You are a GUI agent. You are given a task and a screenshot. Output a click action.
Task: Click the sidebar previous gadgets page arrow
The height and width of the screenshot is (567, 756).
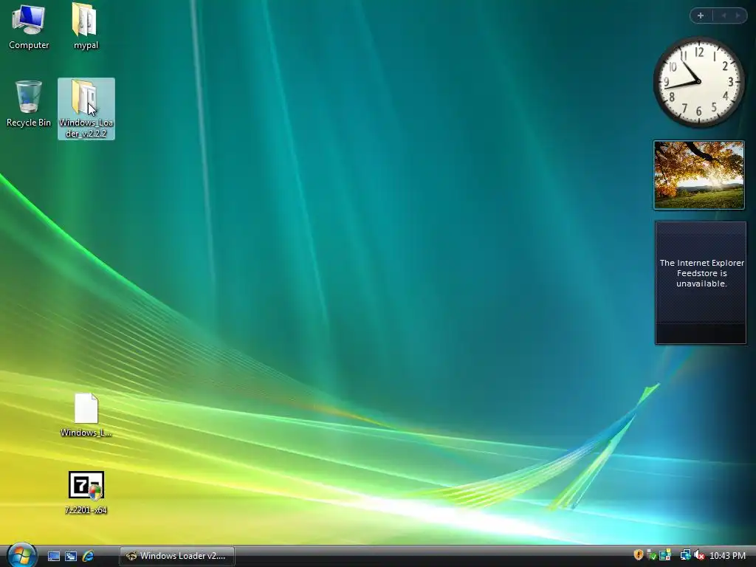724,16
